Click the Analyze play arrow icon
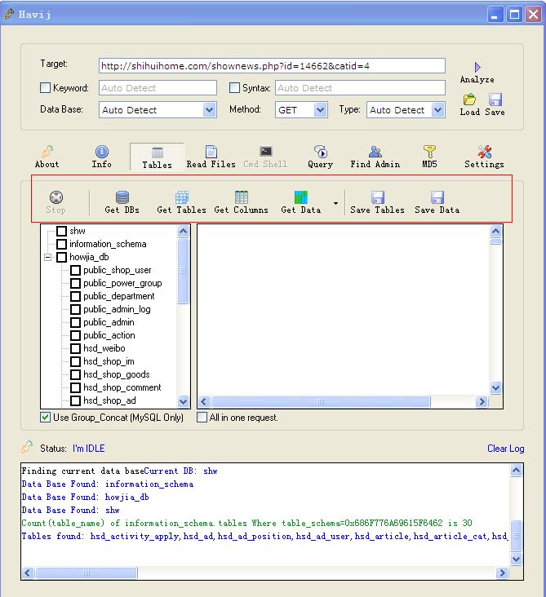The height and width of the screenshot is (597, 546). coord(477,68)
